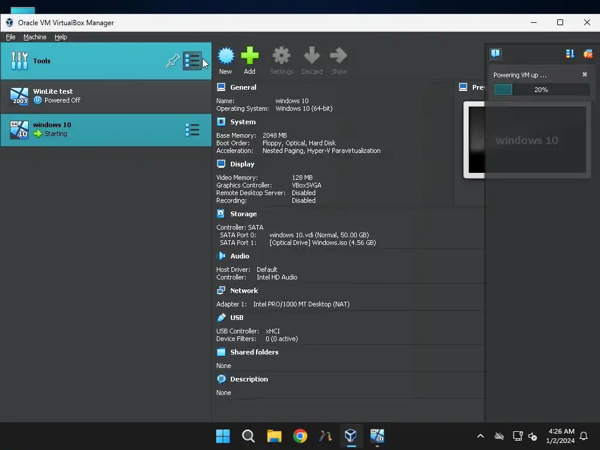Open the USB section heading
The width and height of the screenshot is (600, 450).
237,318
